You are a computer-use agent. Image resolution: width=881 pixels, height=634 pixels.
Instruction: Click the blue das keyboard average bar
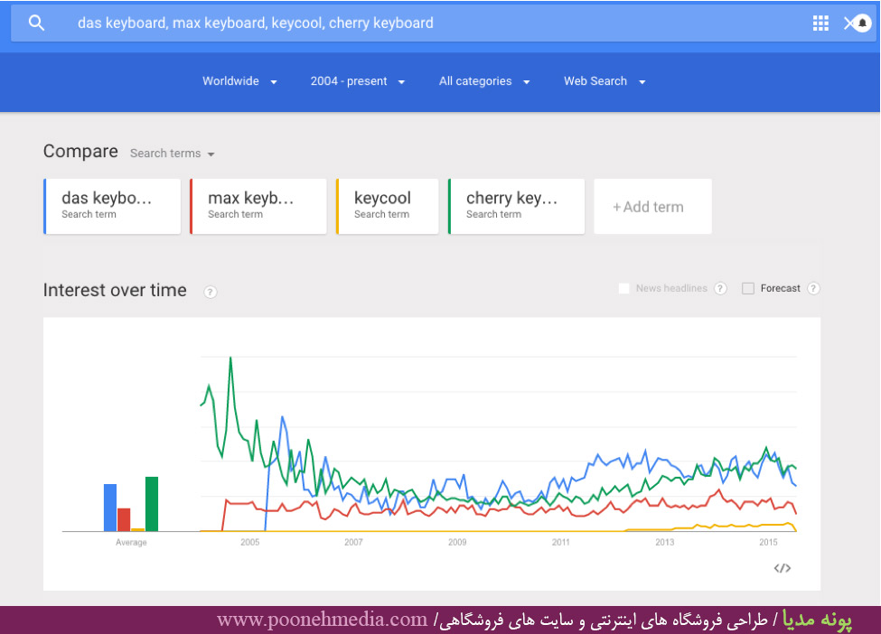110,508
